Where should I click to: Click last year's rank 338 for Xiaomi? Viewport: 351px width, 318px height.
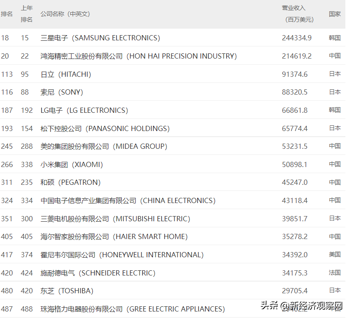coord(26,164)
